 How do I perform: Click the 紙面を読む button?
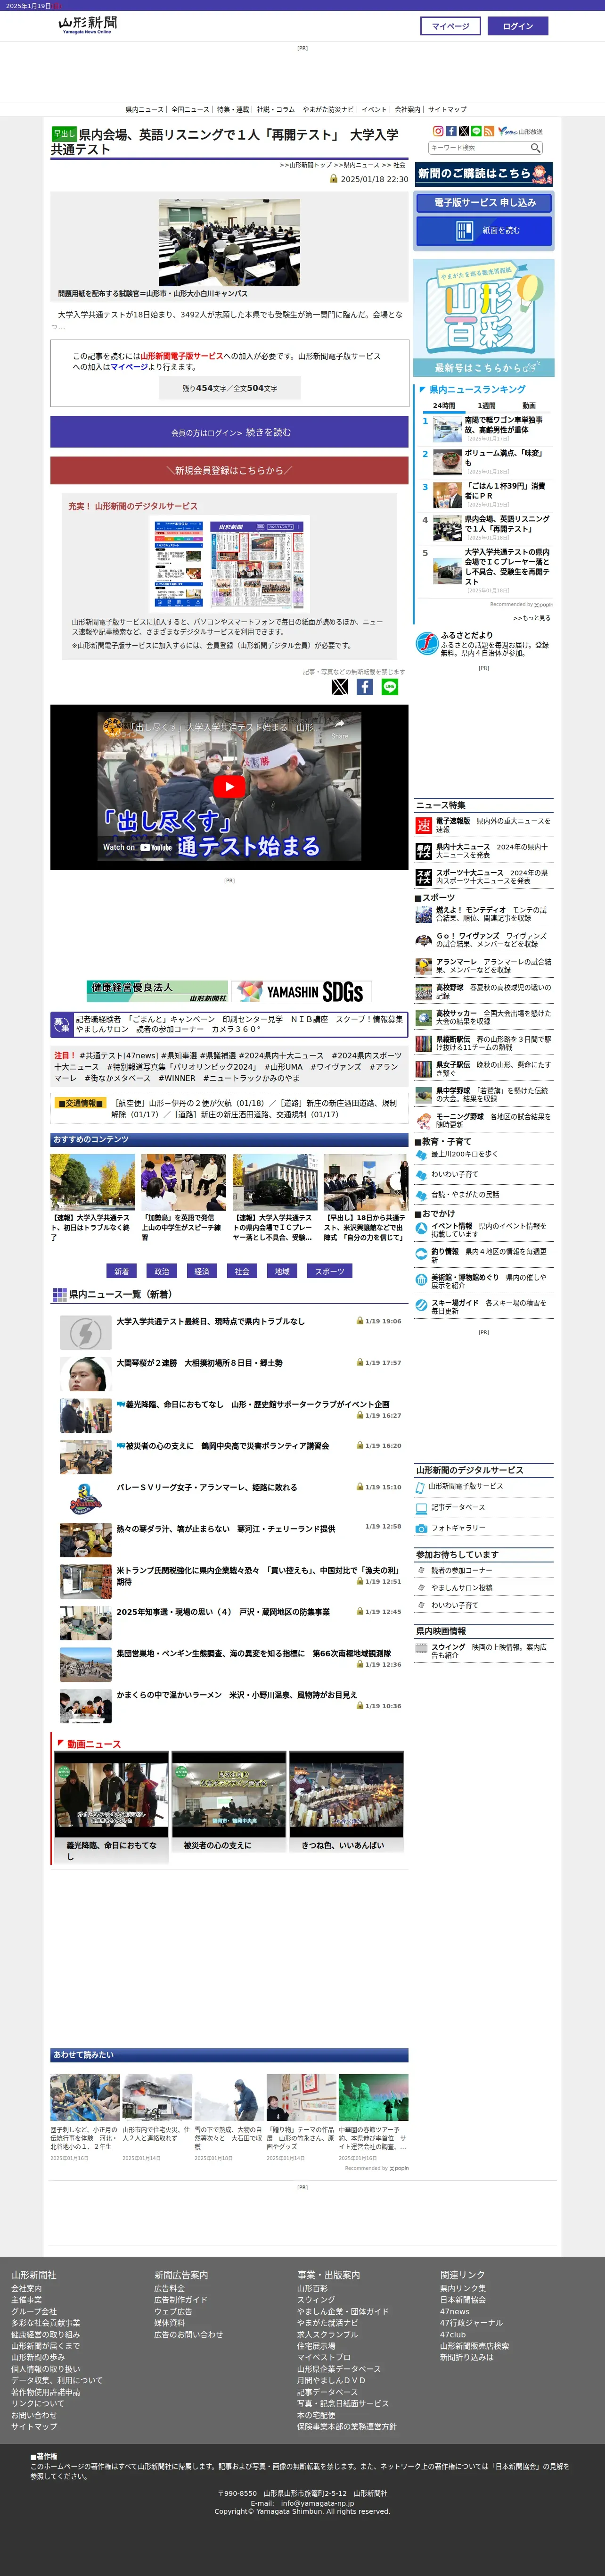pos(484,230)
